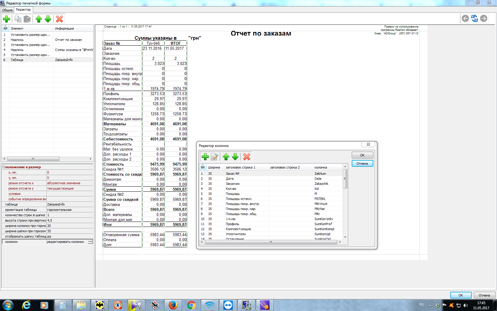This screenshot has height=311, width=497.
Task: Go to next page arrow
Action: (484, 18)
